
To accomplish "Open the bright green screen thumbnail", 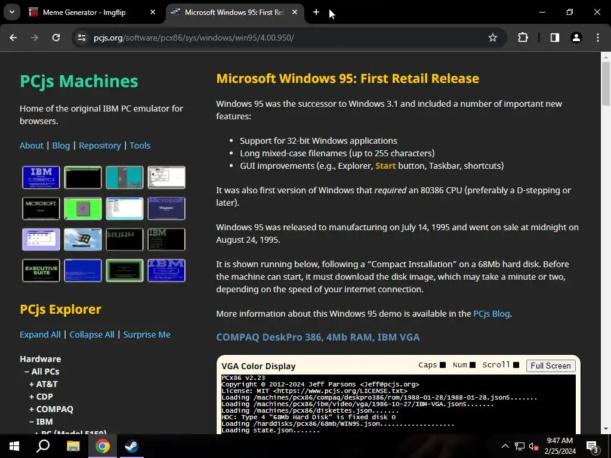I will click(x=82, y=208).
